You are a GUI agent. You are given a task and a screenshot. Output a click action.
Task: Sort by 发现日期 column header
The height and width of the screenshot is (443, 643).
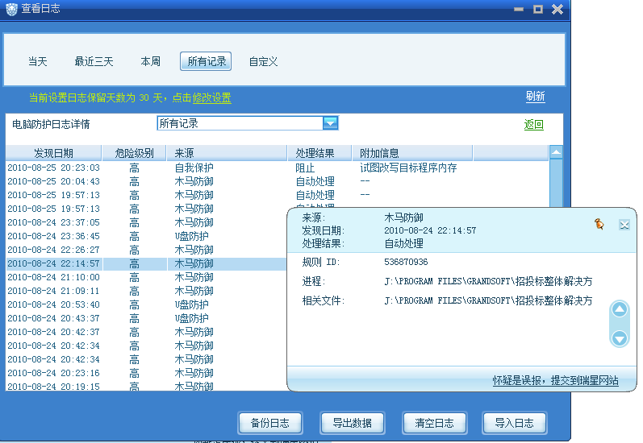click(x=53, y=153)
